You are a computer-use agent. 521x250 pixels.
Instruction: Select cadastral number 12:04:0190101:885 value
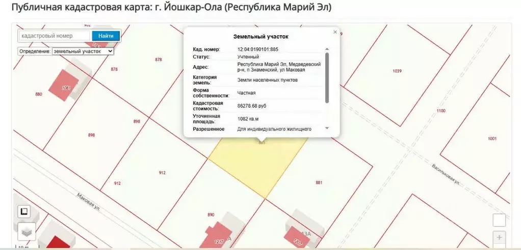[258, 49]
